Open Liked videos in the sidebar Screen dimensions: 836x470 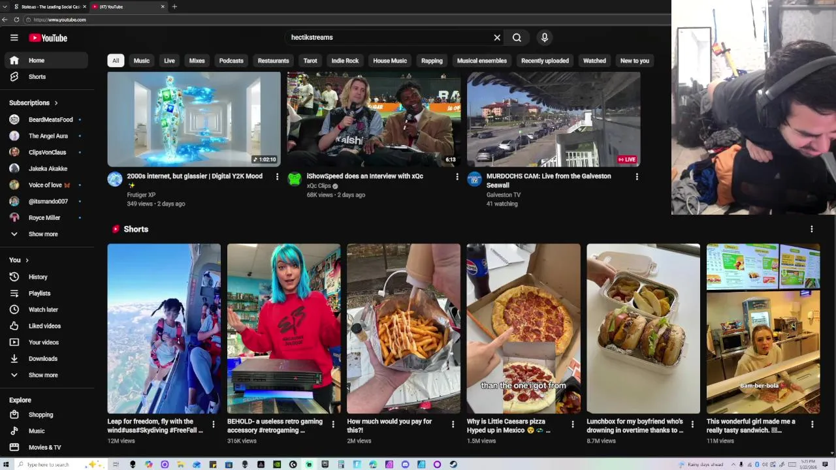tap(45, 326)
